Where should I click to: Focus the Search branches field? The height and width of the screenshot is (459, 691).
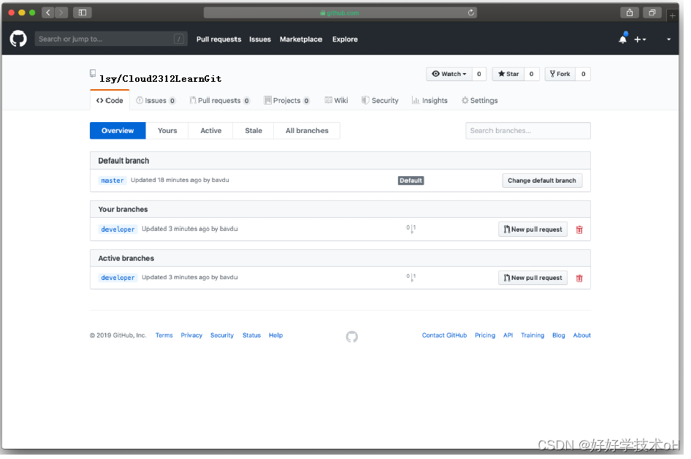(528, 131)
